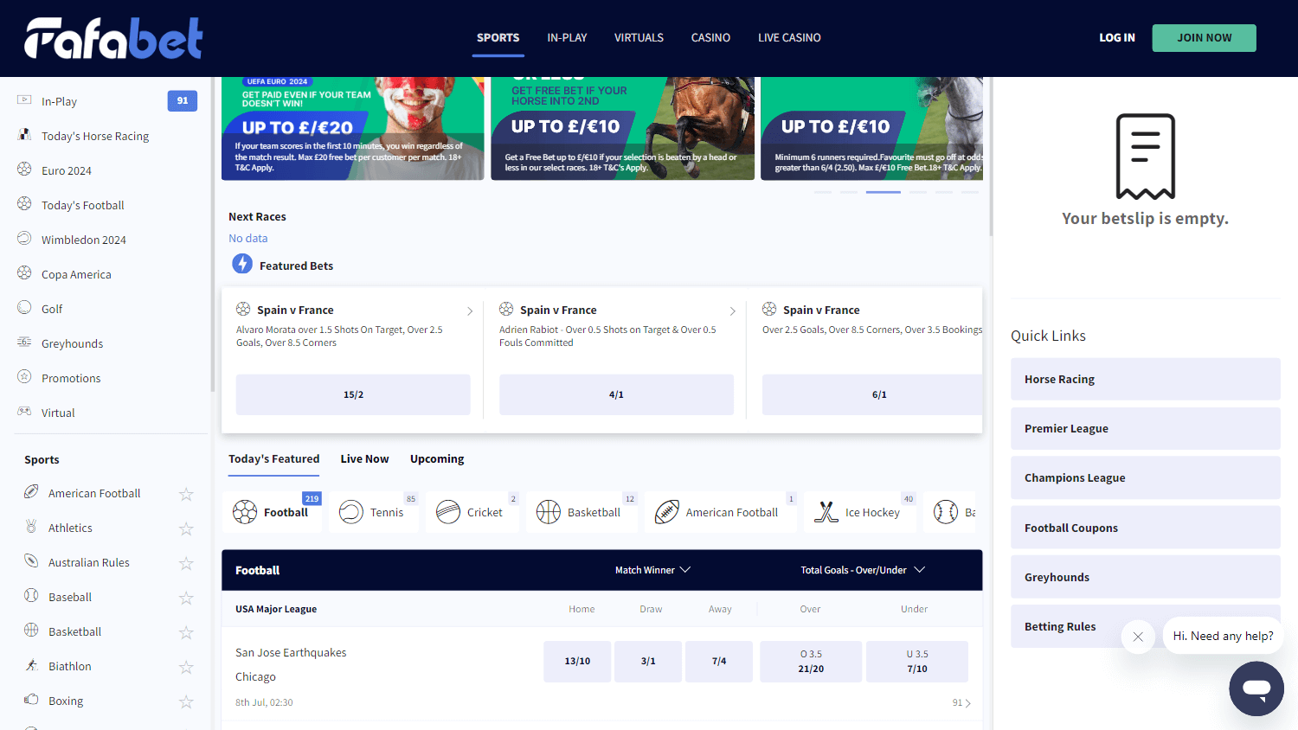Favorite Basketball with star
The width and height of the screenshot is (1298, 730).
[185, 632]
